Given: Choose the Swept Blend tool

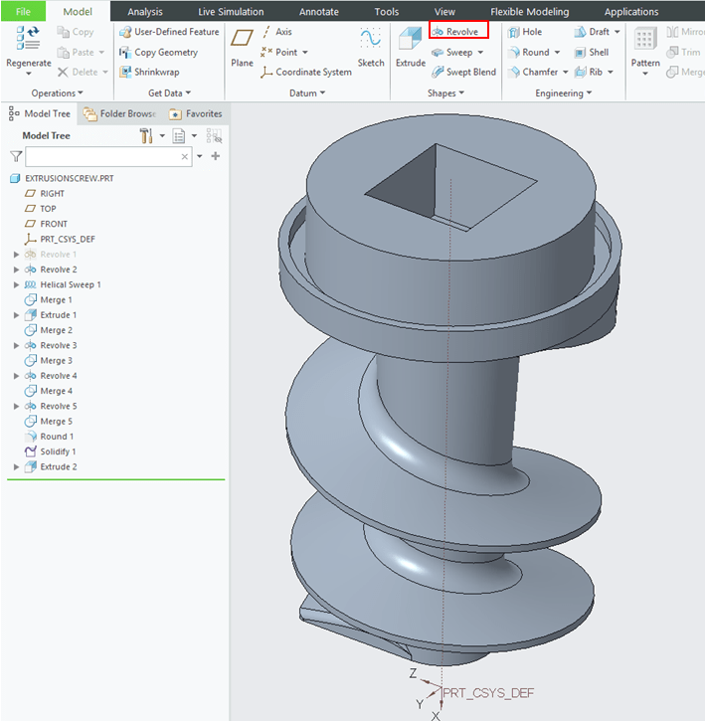Looking at the screenshot, I should 463,72.
